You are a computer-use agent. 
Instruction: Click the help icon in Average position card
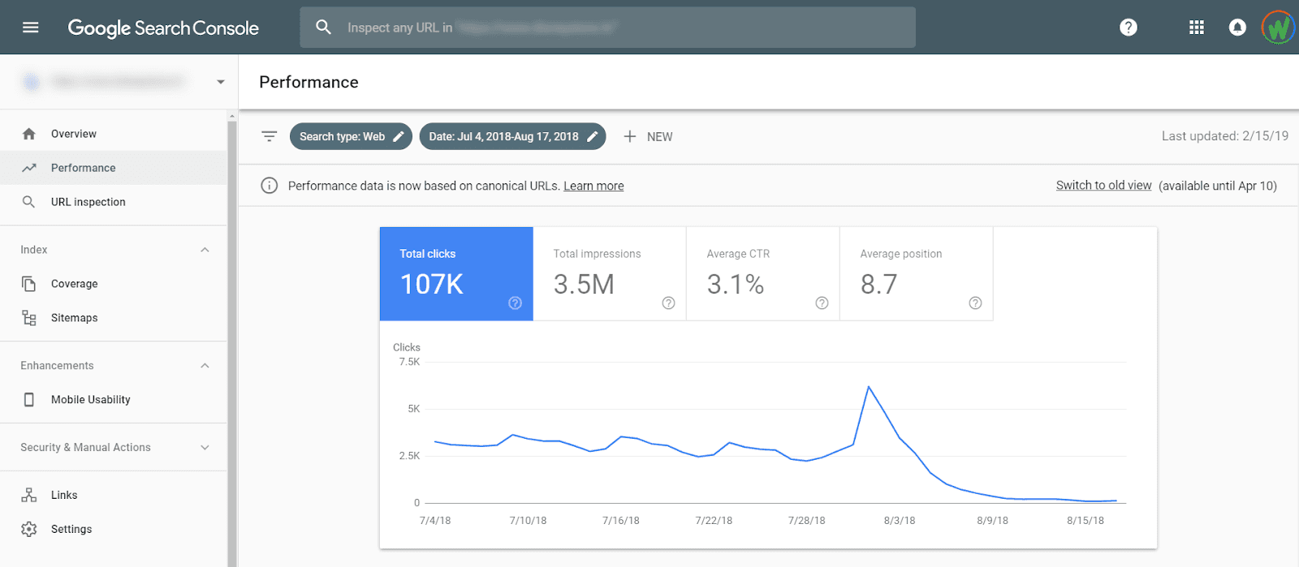click(975, 303)
